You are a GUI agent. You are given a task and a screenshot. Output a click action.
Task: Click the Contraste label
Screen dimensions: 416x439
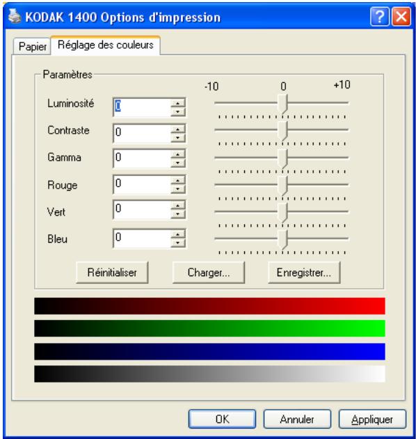68,130
